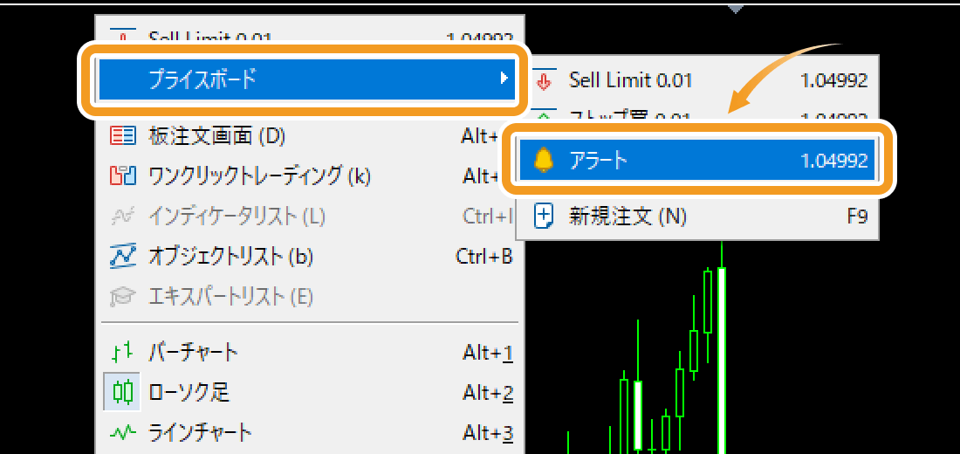Click the 板注文画面 depth-of-market icon
The width and height of the screenshot is (960, 454).
click(x=122, y=136)
